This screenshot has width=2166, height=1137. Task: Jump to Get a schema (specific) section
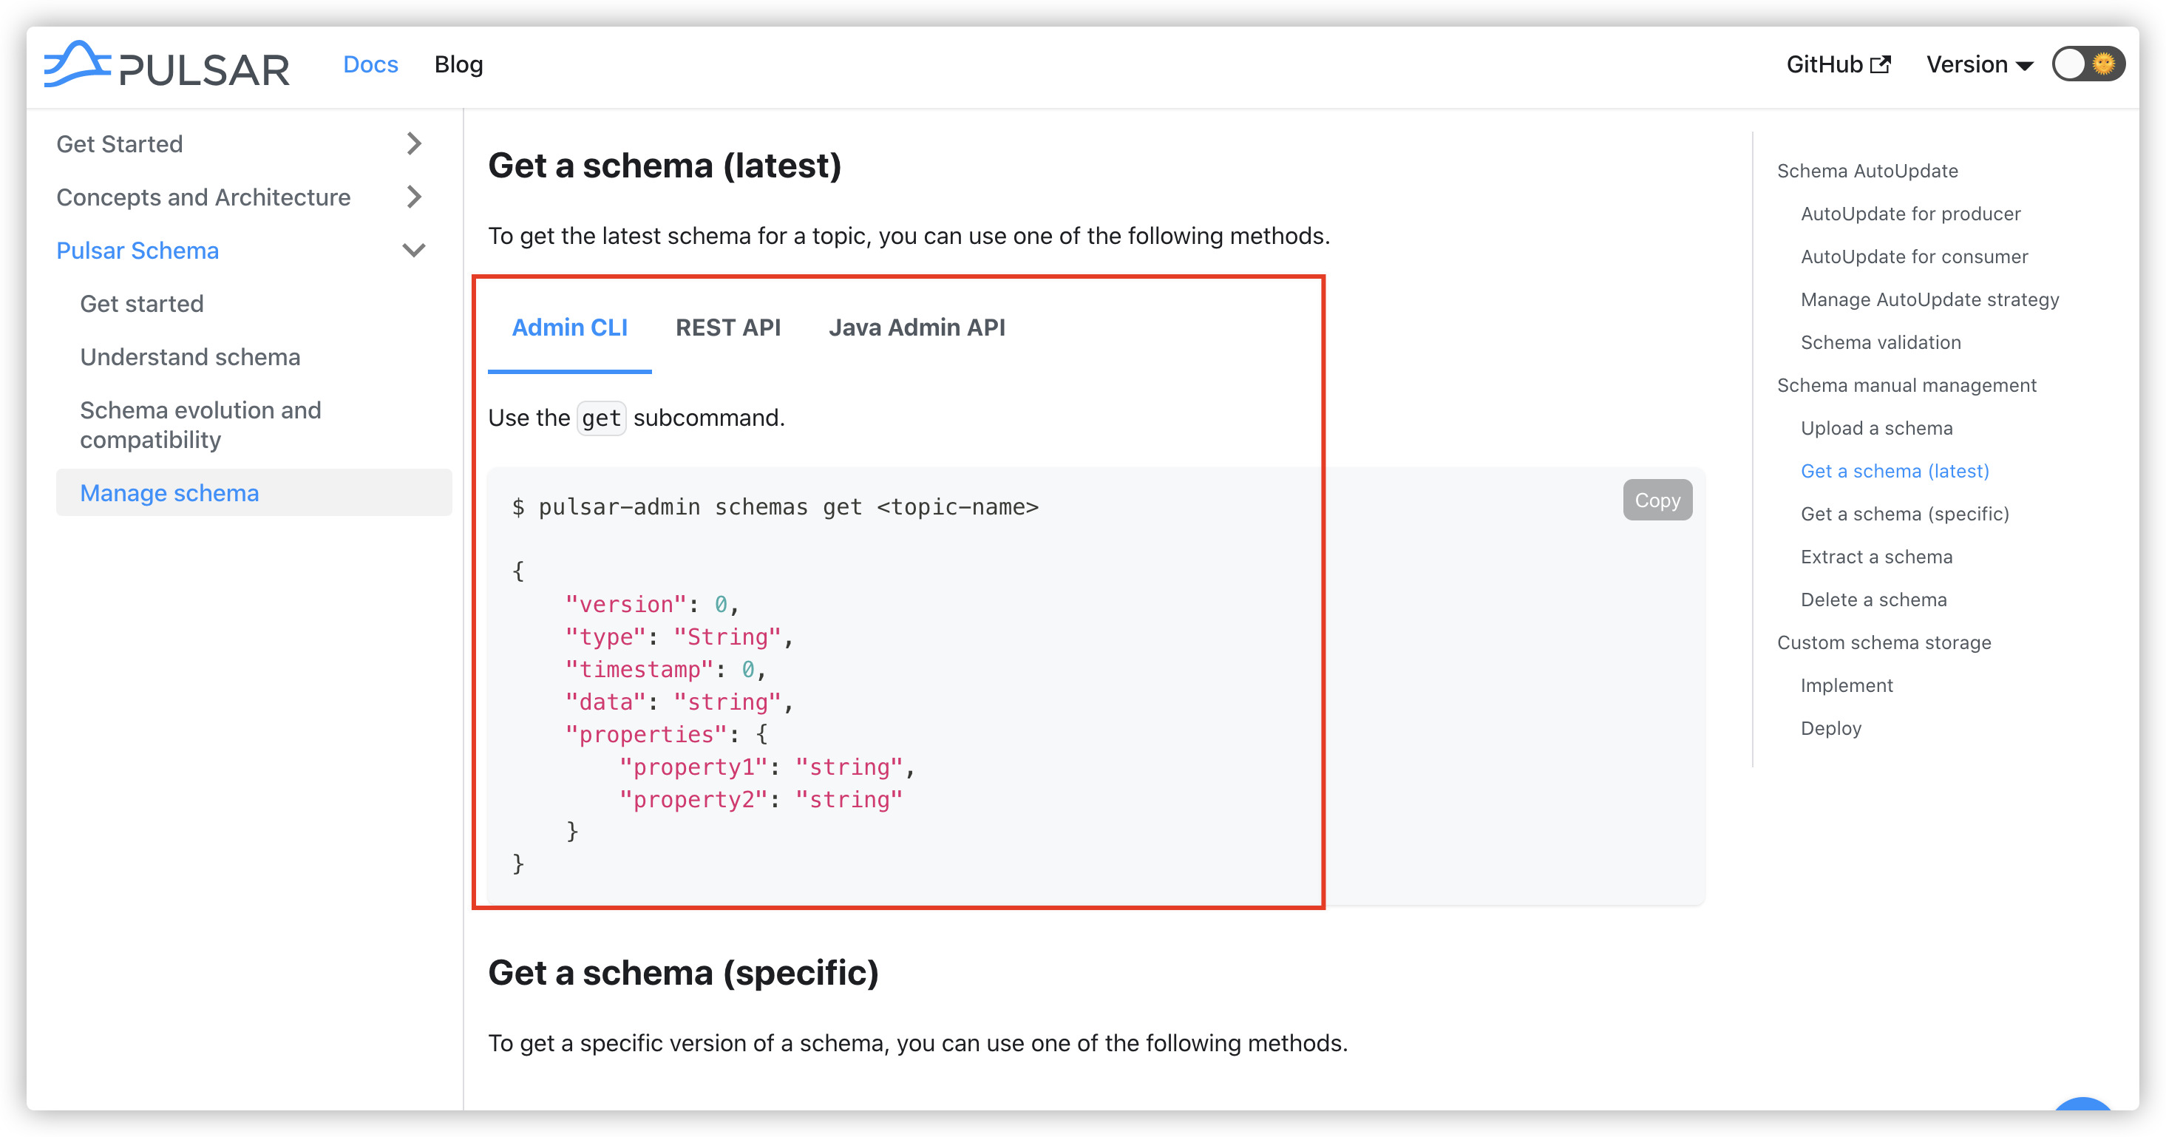click(1904, 514)
